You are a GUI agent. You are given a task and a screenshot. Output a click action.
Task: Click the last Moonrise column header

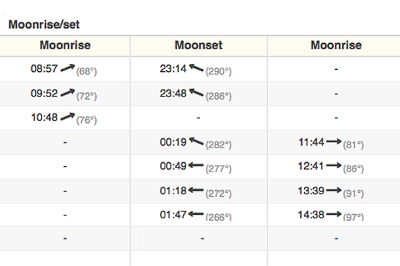click(x=336, y=45)
